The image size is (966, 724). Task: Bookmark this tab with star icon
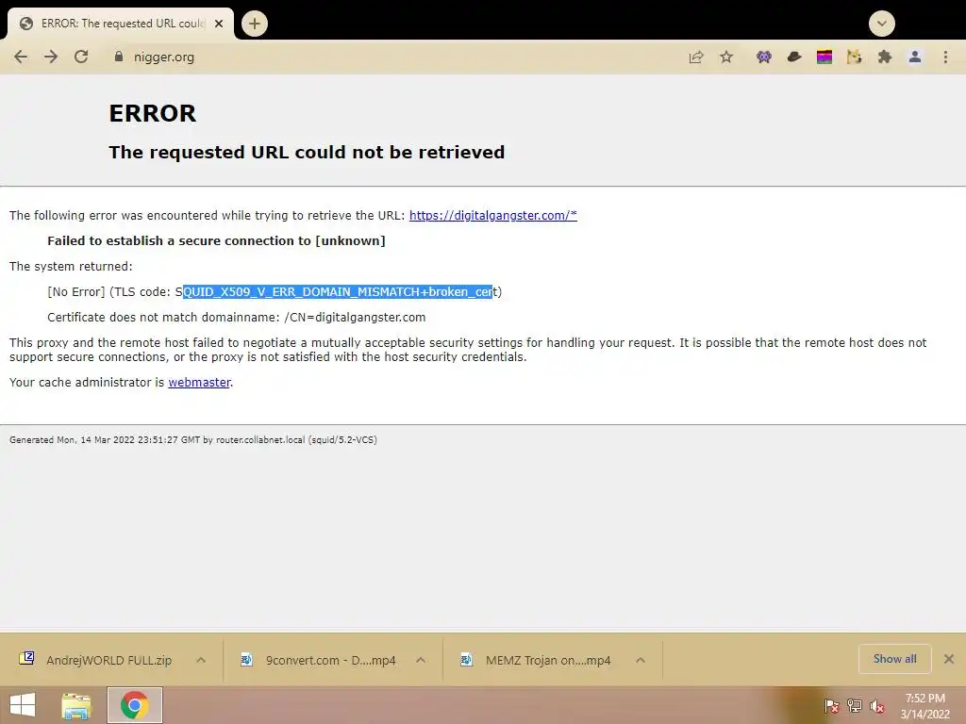click(726, 58)
